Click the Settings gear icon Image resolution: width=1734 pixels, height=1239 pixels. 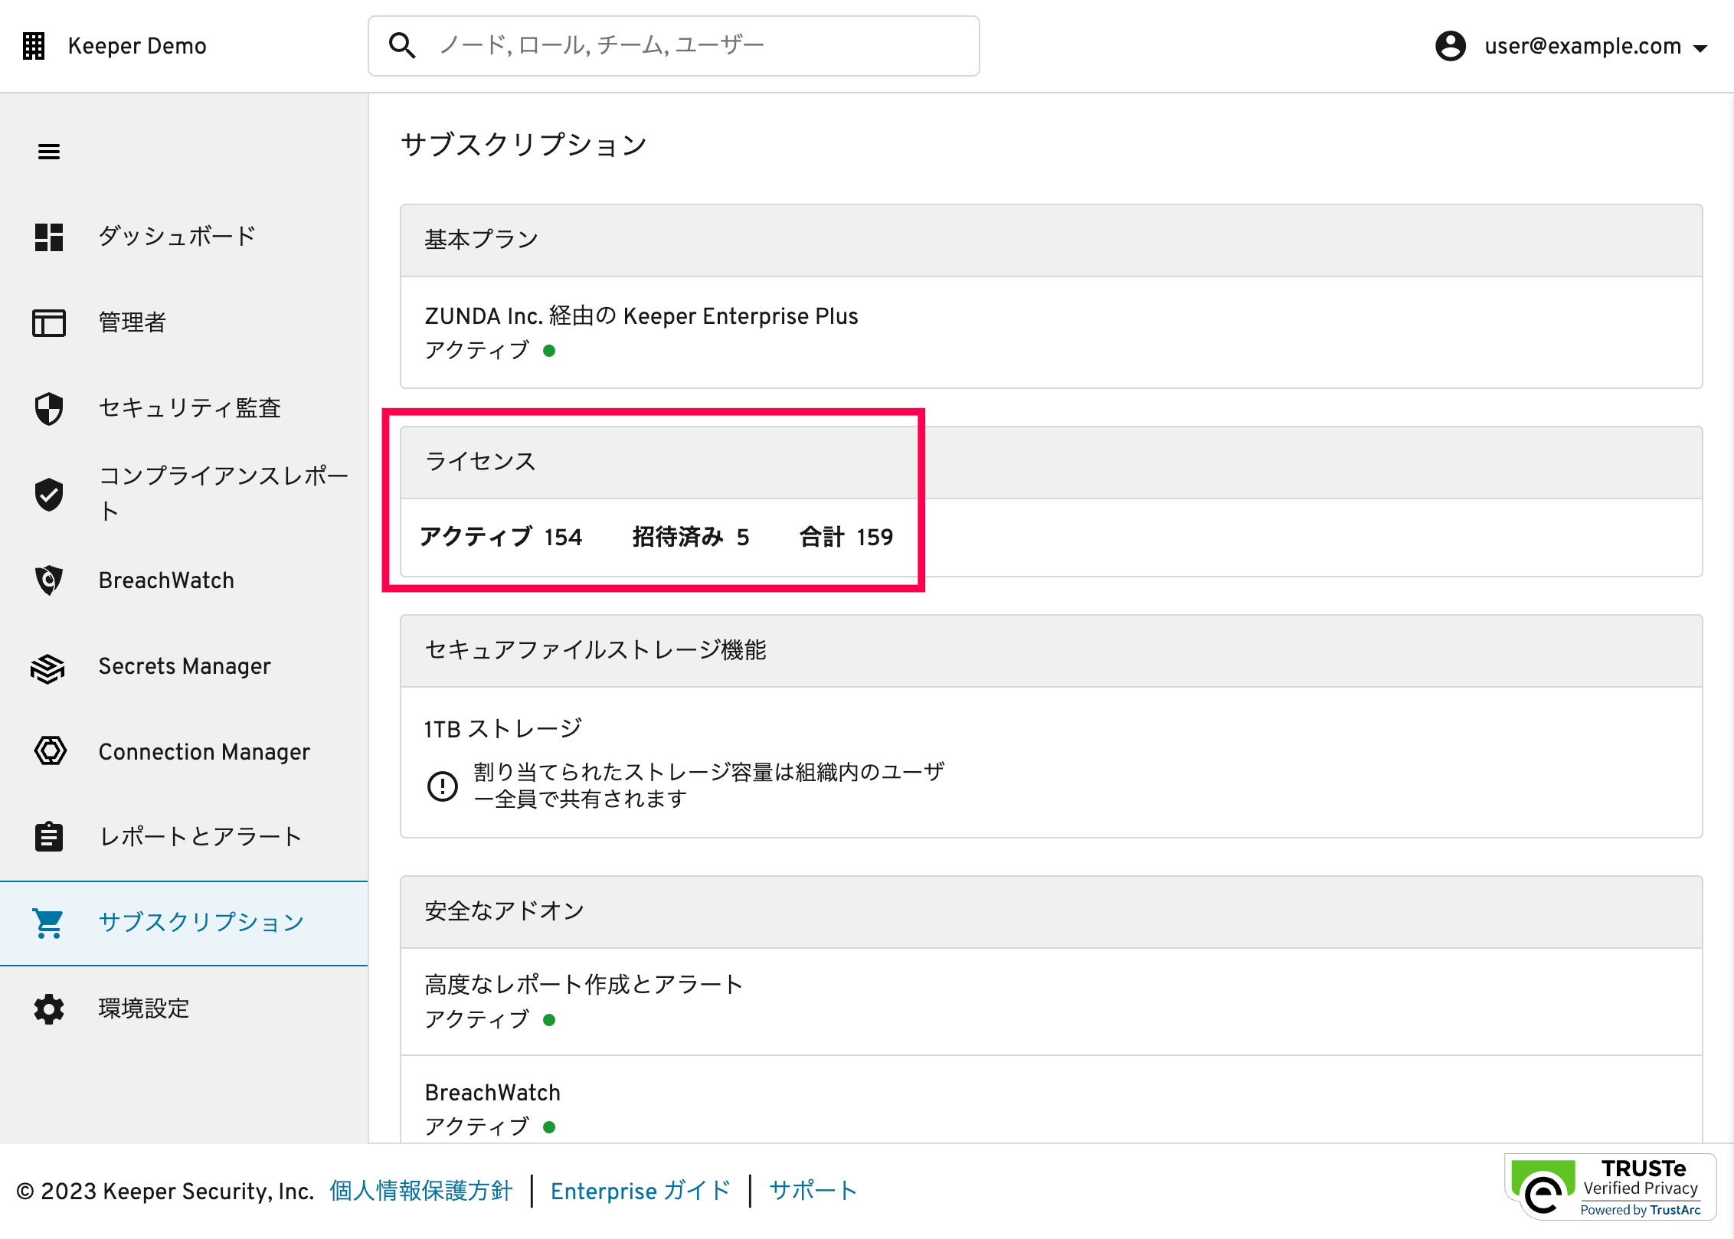click(49, 1009)
